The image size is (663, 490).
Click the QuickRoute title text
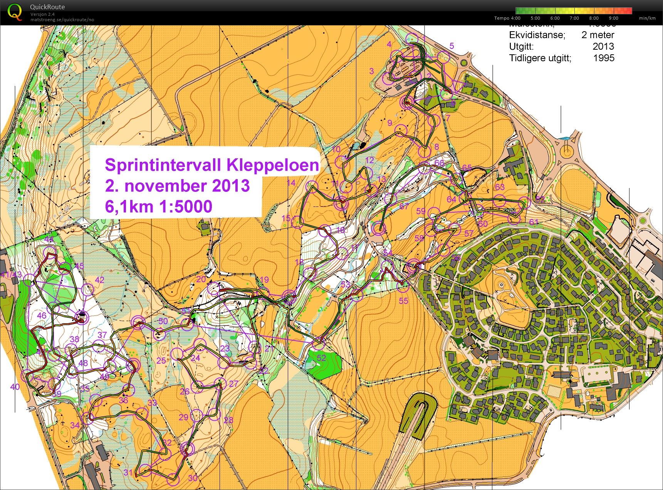click(x=47, y=7)
